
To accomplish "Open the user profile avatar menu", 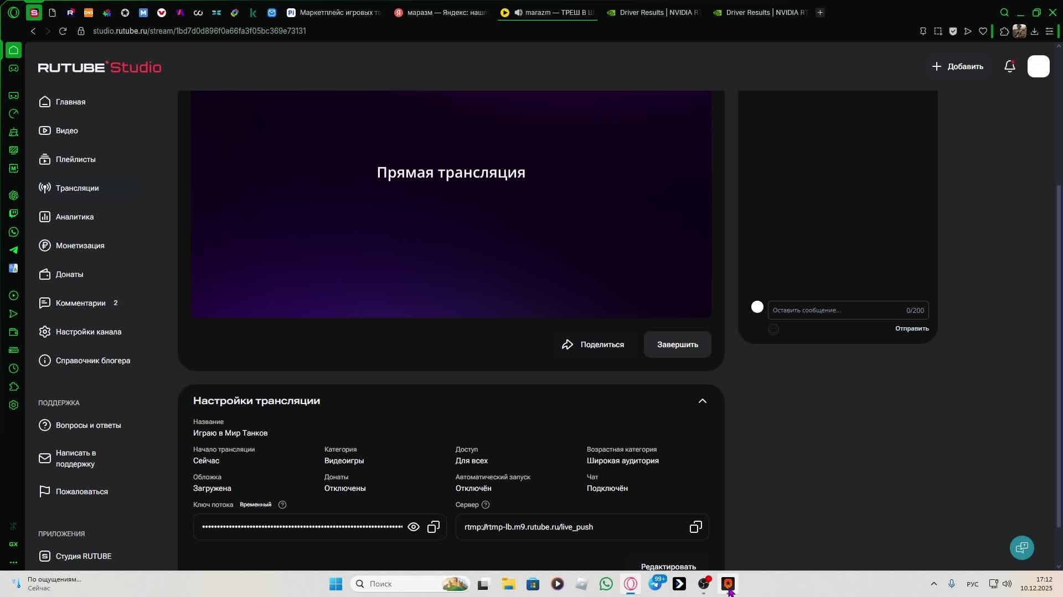I will click(x=1038, y=66).
